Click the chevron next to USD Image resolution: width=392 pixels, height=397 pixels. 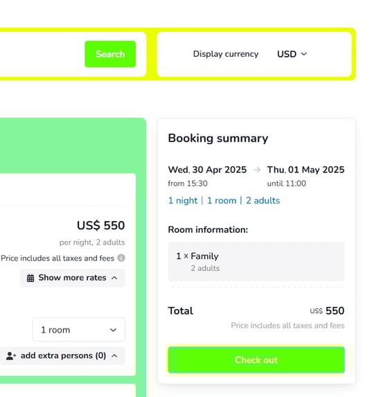[x=304, y=53]
